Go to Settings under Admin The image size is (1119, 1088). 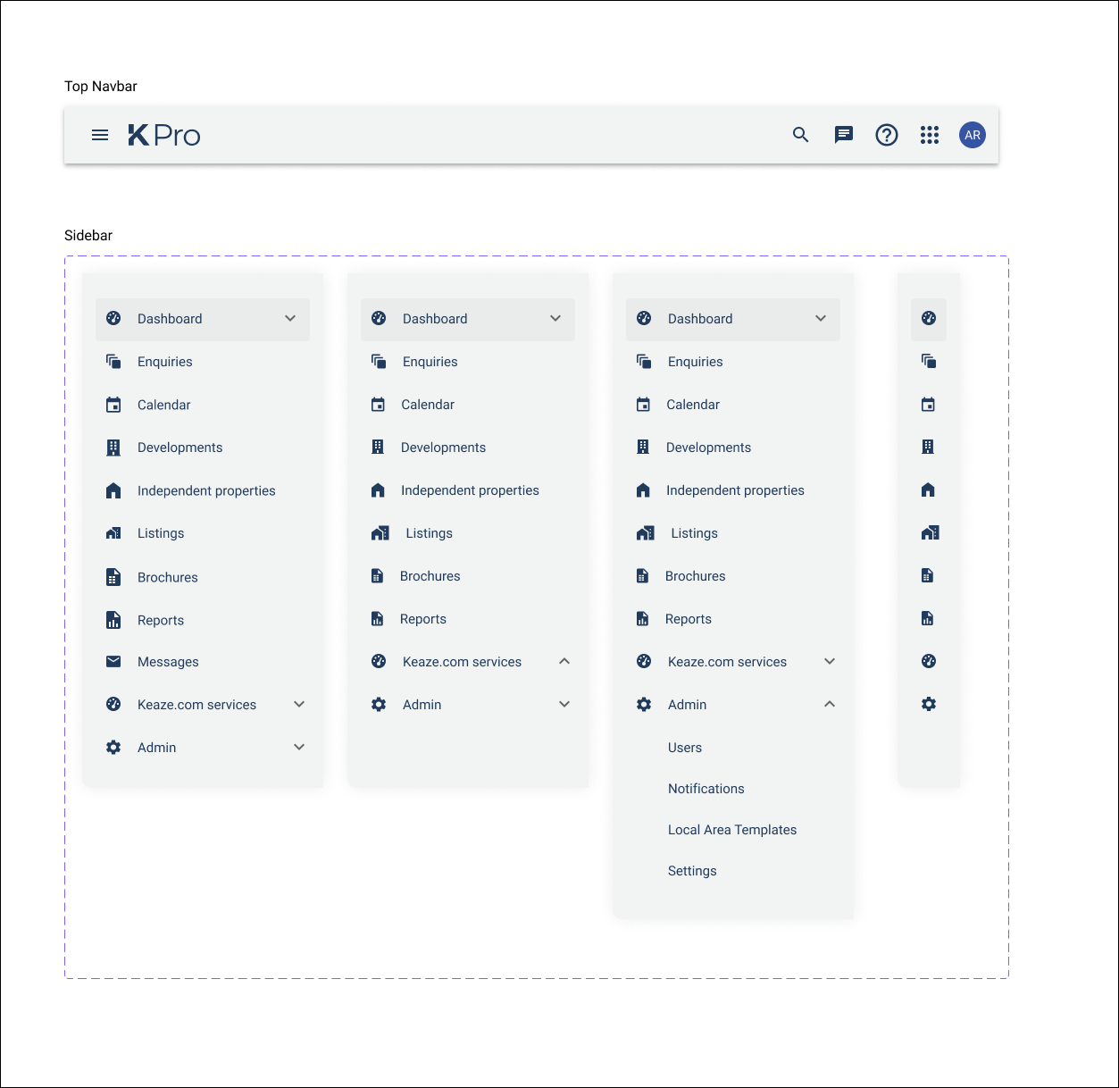(x=692, y=871)
